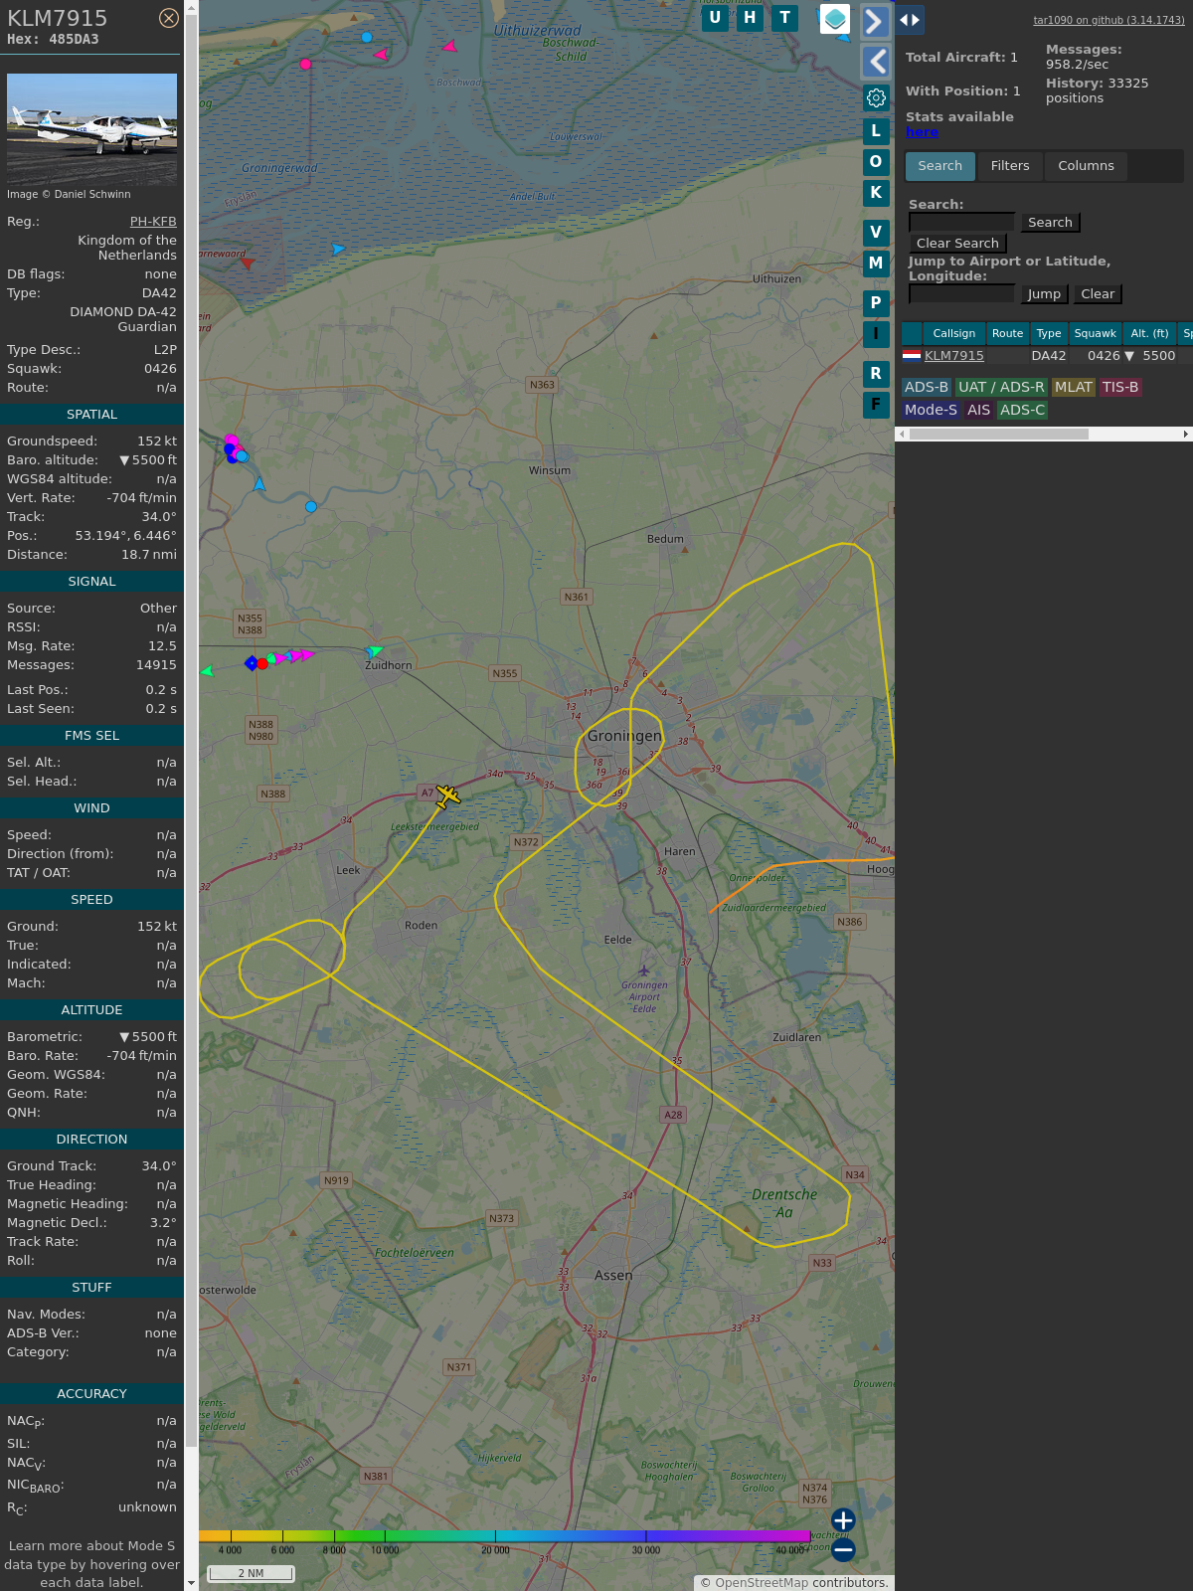Click the Jump button
The height and width of the screenshot is (1591, 1193).
(x=1044, y=294)
